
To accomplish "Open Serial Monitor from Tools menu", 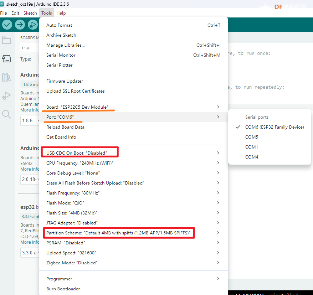I will tap(61, 55).
